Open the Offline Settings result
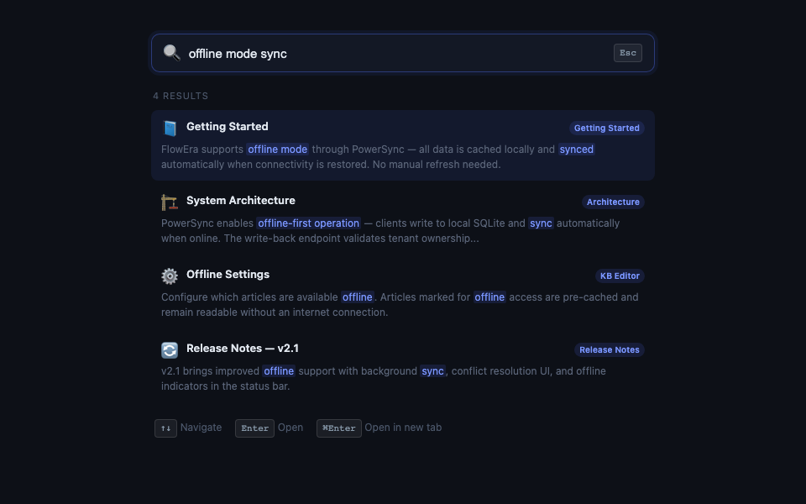 228,275
